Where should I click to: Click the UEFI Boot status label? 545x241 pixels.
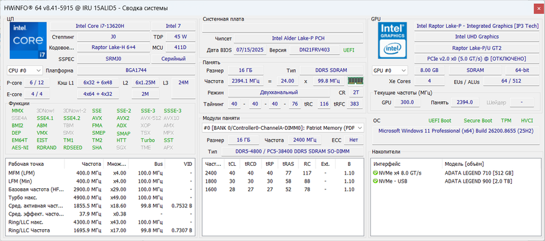440,120
